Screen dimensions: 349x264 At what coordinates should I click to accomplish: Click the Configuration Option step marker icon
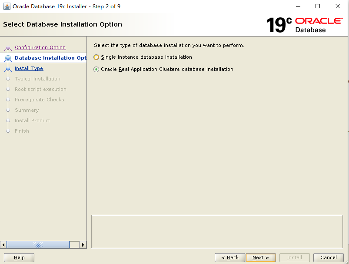(8, 47)
